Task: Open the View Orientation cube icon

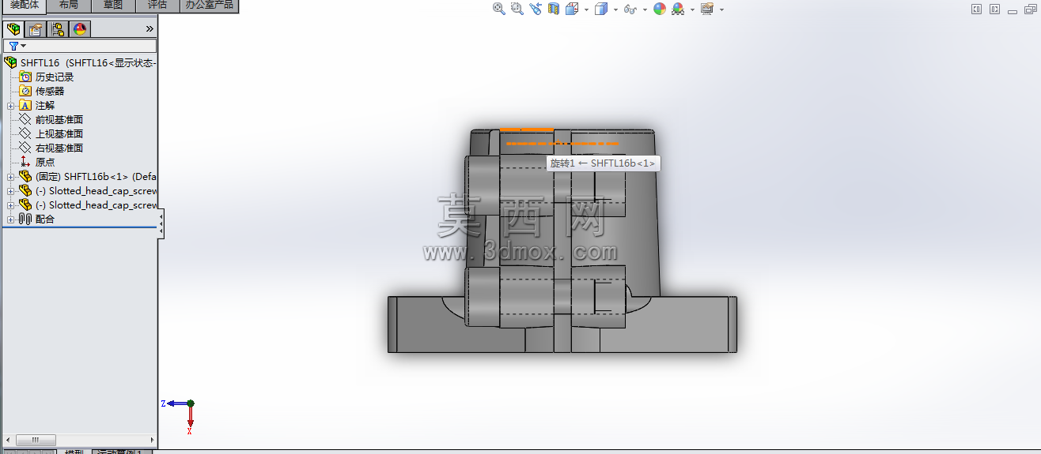Action: tap(571, 9)
